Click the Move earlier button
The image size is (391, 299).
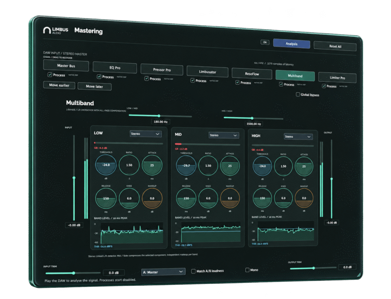coord(59,85)
